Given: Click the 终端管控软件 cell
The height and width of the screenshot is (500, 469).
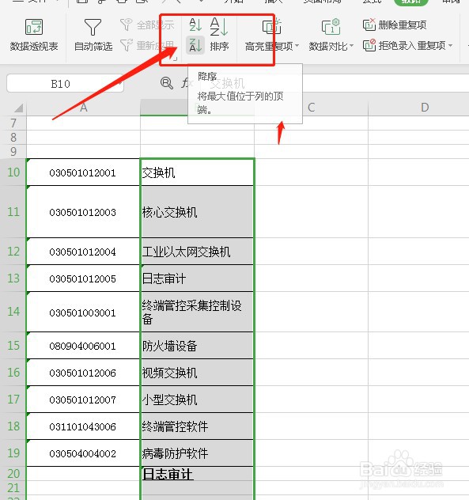Looking at the screenshot, I should pos(197,426).
